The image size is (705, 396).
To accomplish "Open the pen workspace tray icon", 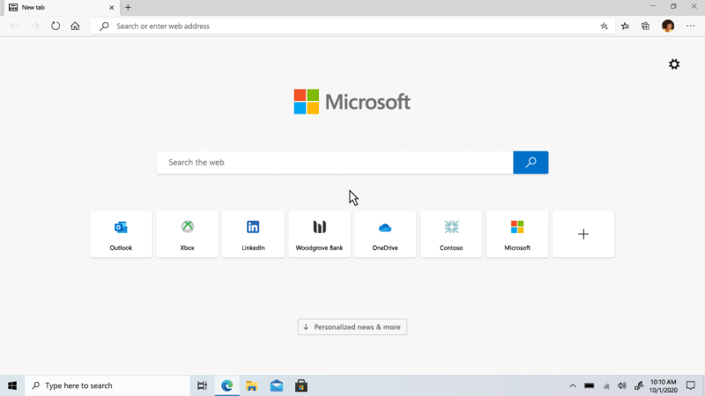I will click(638, 385).
